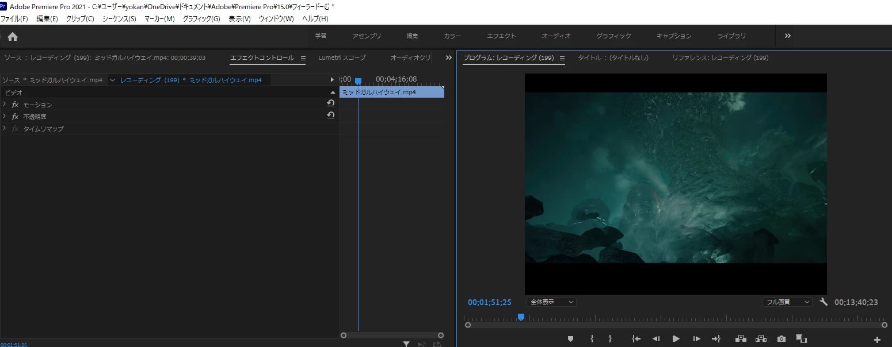Open the ソース: レコーディング (199) source tab
Viewport: 892px width, 347px height.
pyautogui.click(x=104, y=57)
